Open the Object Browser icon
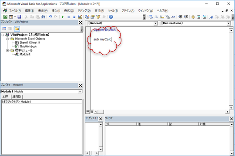The image size is (235, 156). [x=98, y=17]
